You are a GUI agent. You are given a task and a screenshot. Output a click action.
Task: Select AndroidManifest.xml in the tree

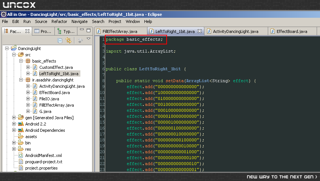point(43,155)
